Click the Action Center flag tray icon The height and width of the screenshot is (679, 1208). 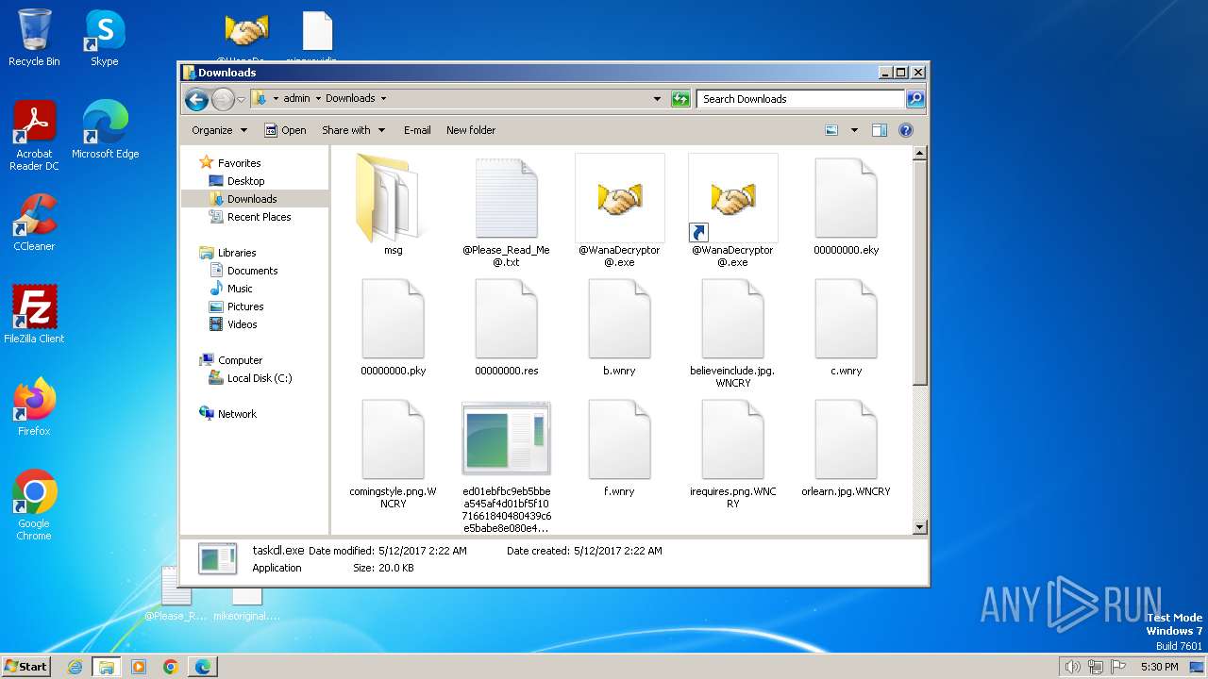tap(1117, 667)
